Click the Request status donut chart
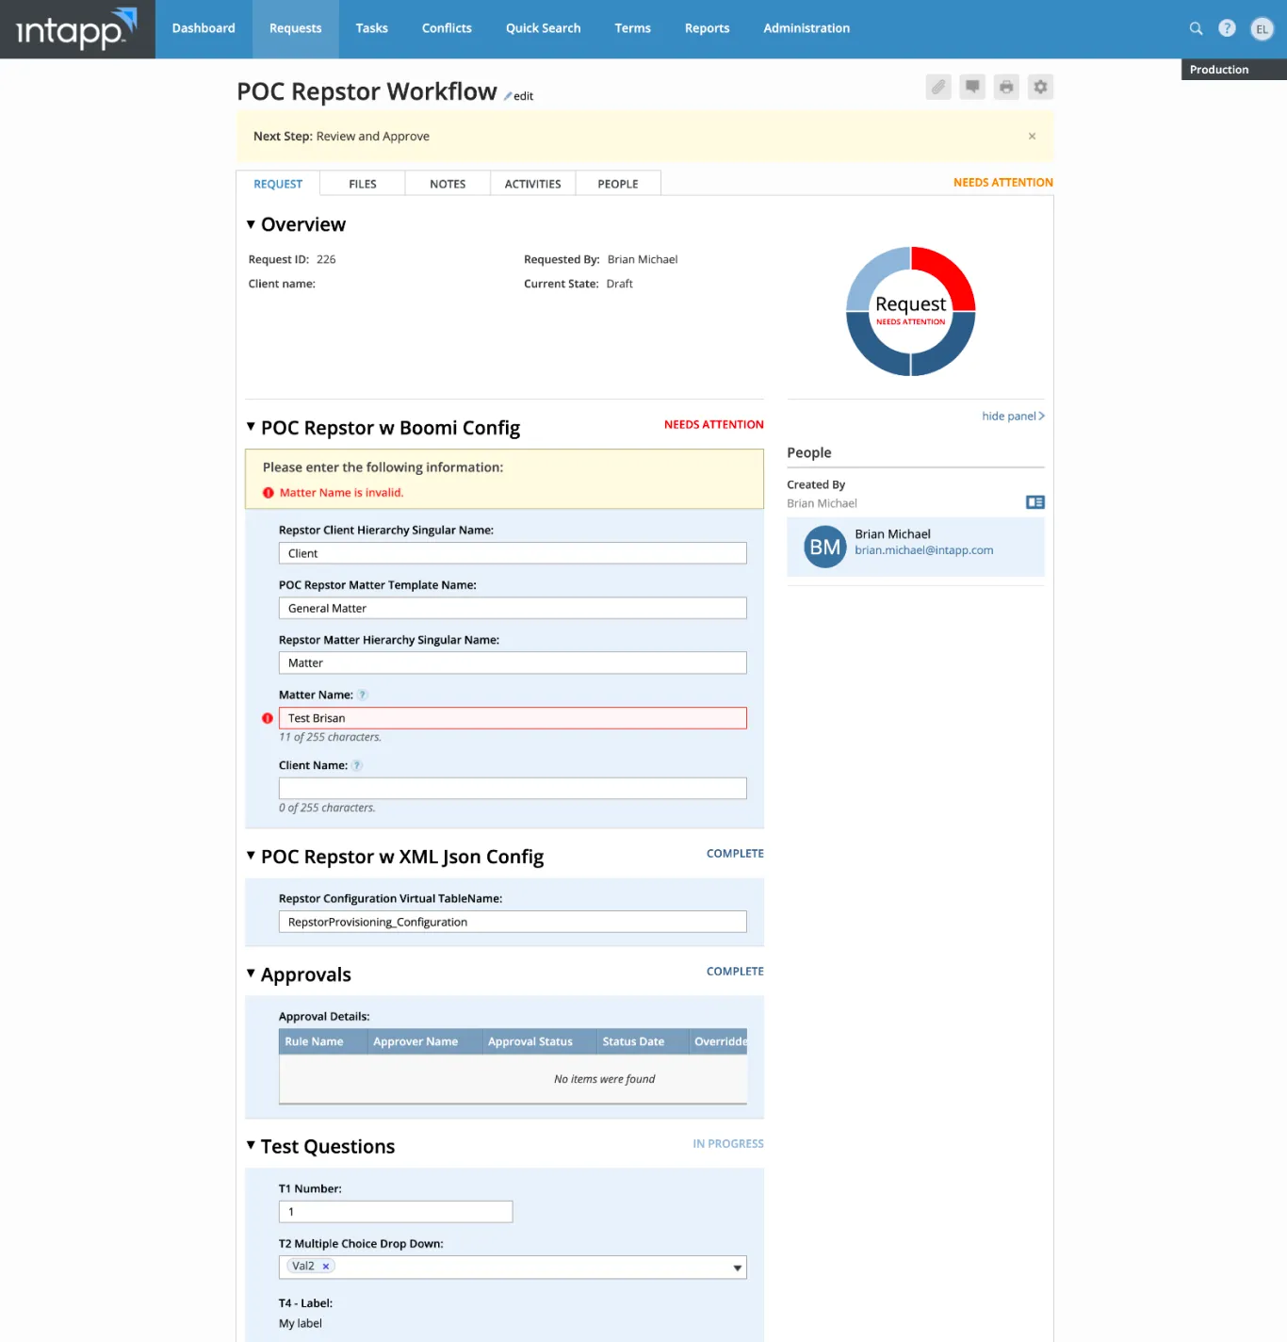 (x=910, y=311)
